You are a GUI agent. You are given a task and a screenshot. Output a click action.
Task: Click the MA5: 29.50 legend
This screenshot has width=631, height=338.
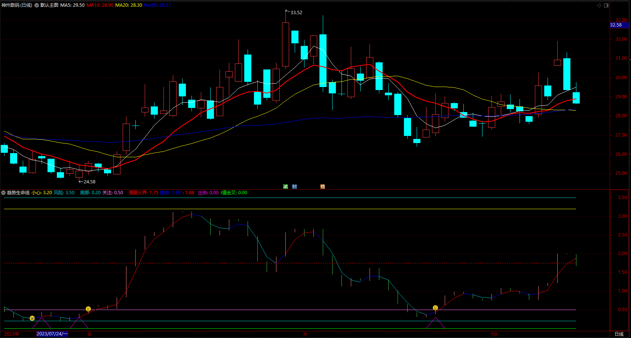tap(72, 5)
